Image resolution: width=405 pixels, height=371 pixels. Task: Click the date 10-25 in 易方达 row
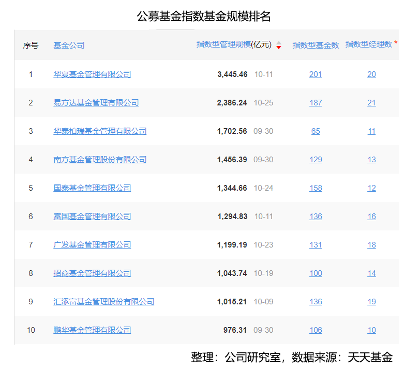(x=263, y=103)
